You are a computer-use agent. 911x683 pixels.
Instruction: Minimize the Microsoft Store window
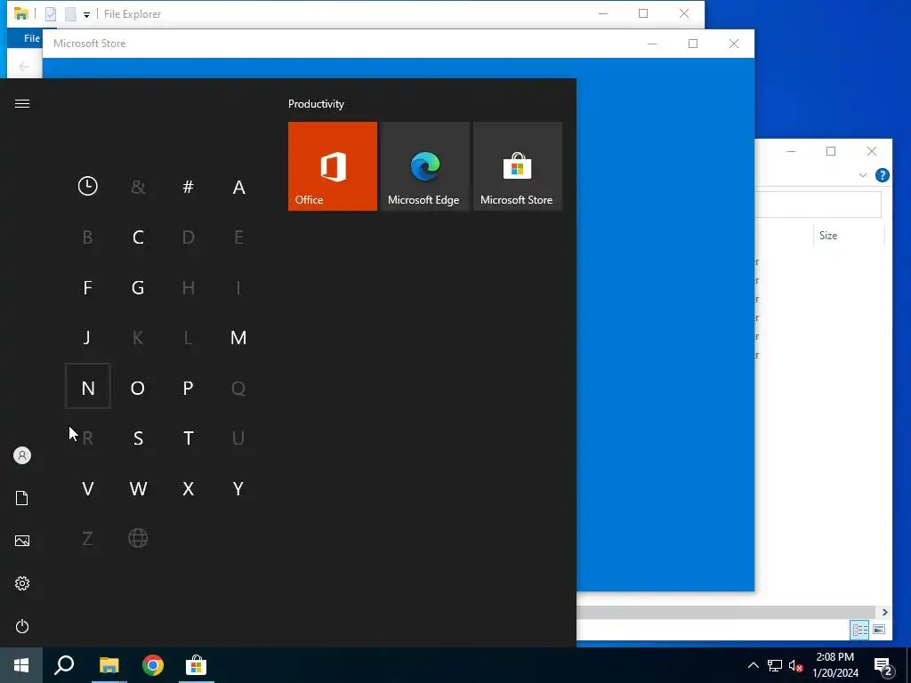pos(652,44)
